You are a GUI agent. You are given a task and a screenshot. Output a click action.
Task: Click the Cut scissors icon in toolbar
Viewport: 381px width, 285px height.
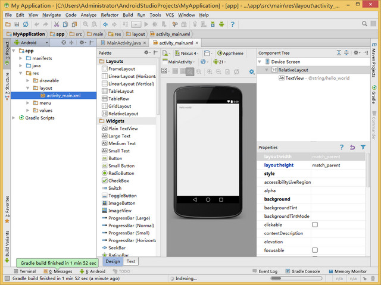pos(57,24)
